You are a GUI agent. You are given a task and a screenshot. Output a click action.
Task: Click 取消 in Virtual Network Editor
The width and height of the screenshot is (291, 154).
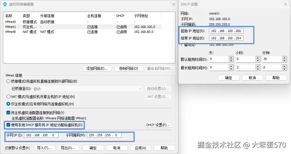[117, 148]
